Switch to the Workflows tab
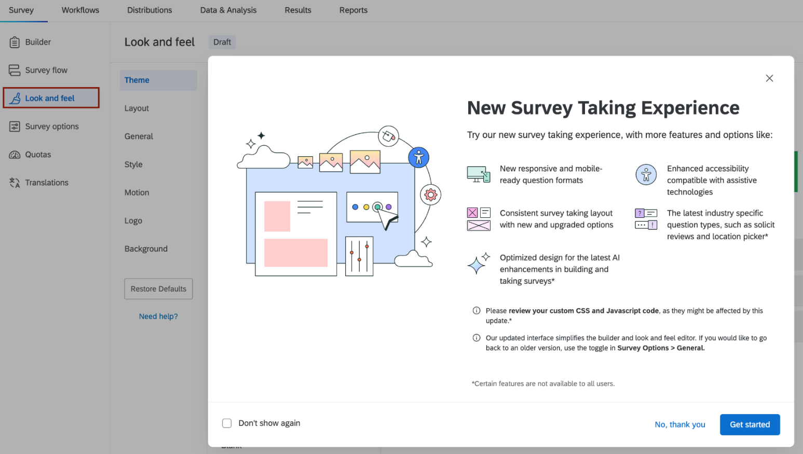Viewport: 803px width, 454px height. [x=80, y=10]
